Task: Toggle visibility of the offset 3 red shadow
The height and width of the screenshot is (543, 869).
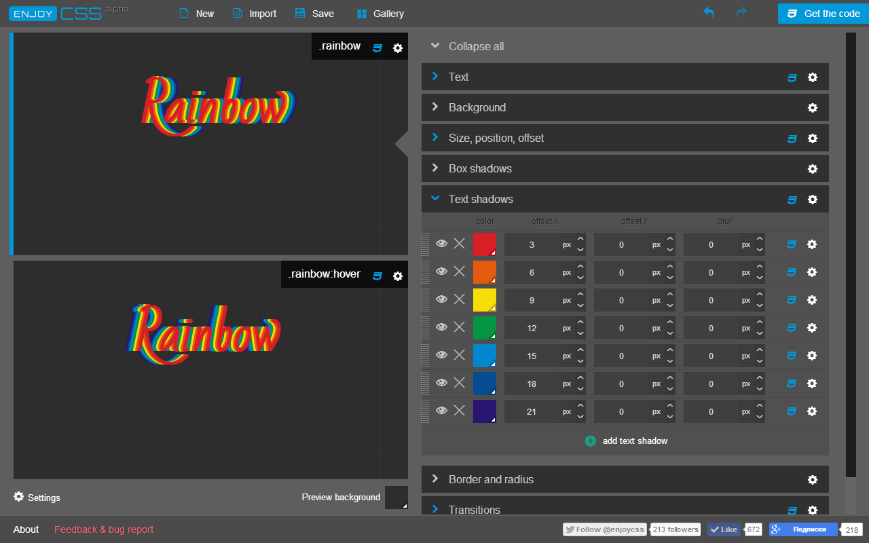Action: (441, 244)
